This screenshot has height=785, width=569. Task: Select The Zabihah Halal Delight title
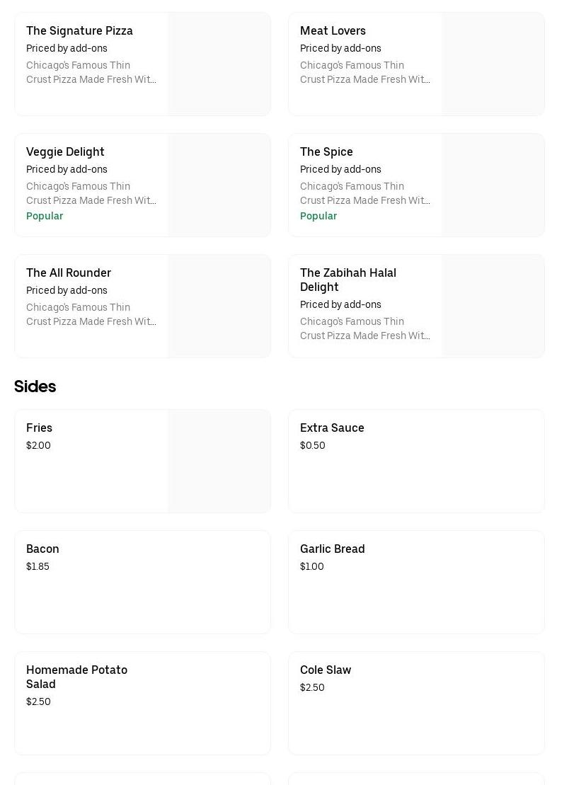tap(347, 280)
